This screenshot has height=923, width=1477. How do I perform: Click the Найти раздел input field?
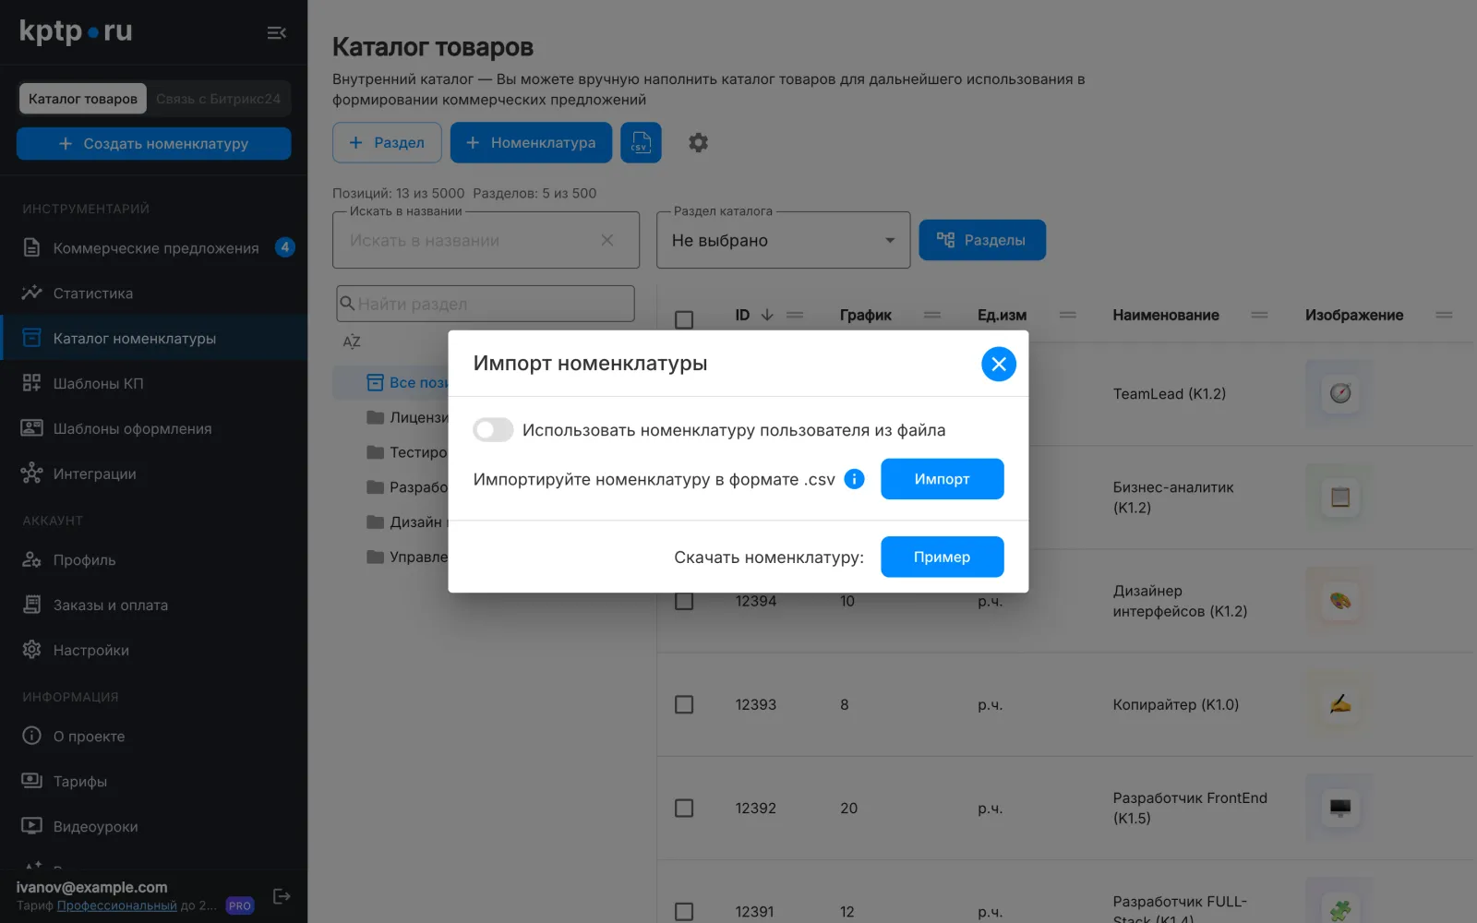(x=486, y=304)
